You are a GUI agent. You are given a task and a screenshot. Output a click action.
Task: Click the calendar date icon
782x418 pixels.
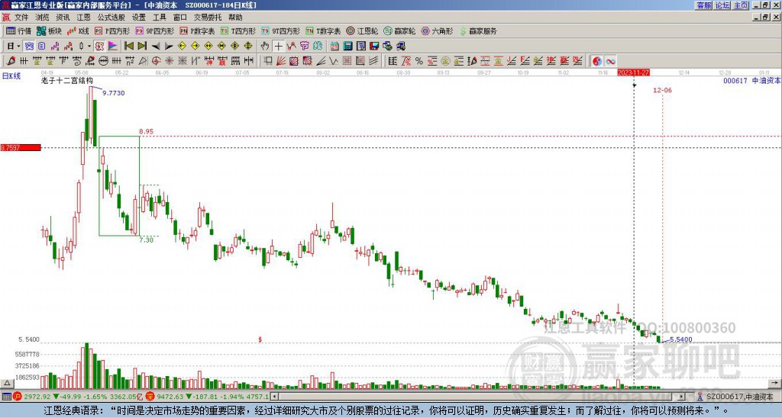(x=334, y=47)
